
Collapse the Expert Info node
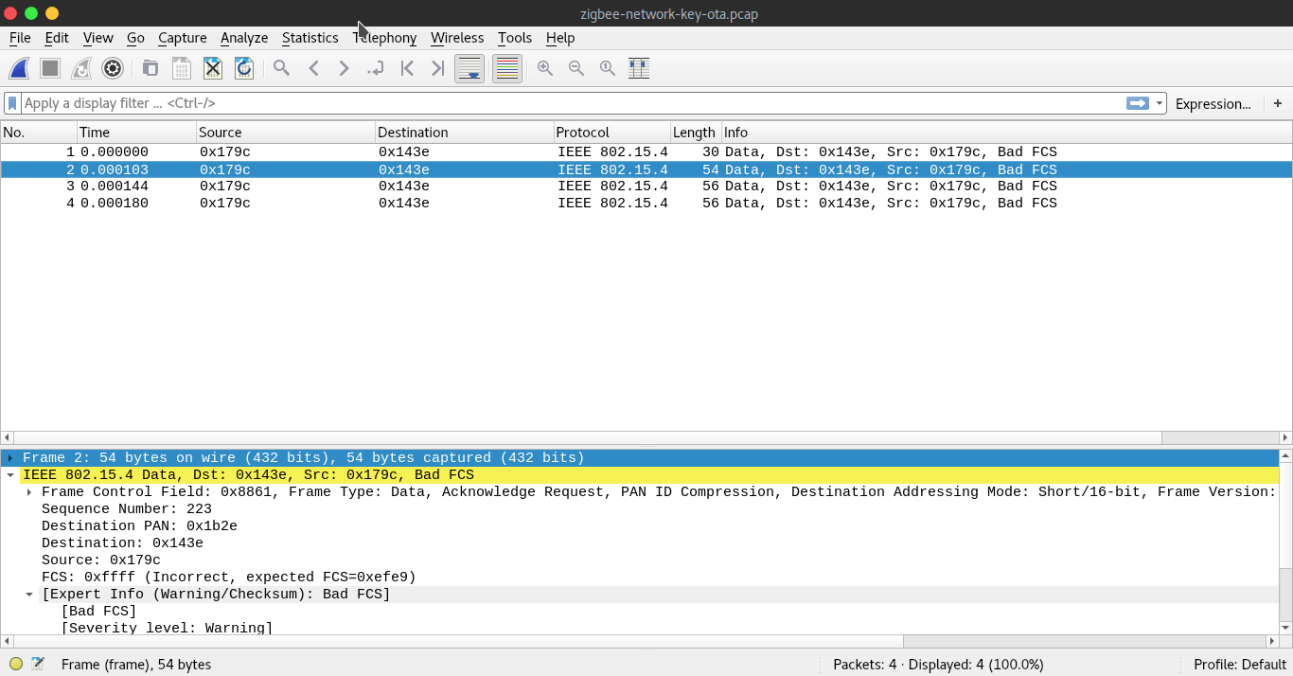[x=29, y=595]
